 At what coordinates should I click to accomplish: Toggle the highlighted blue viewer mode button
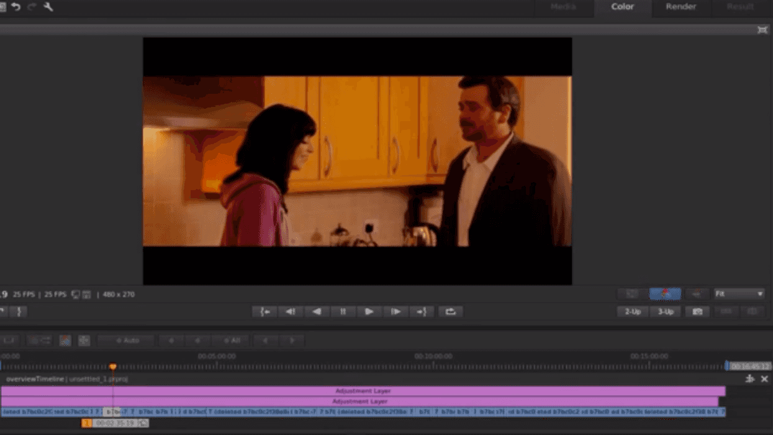[665, 294]
